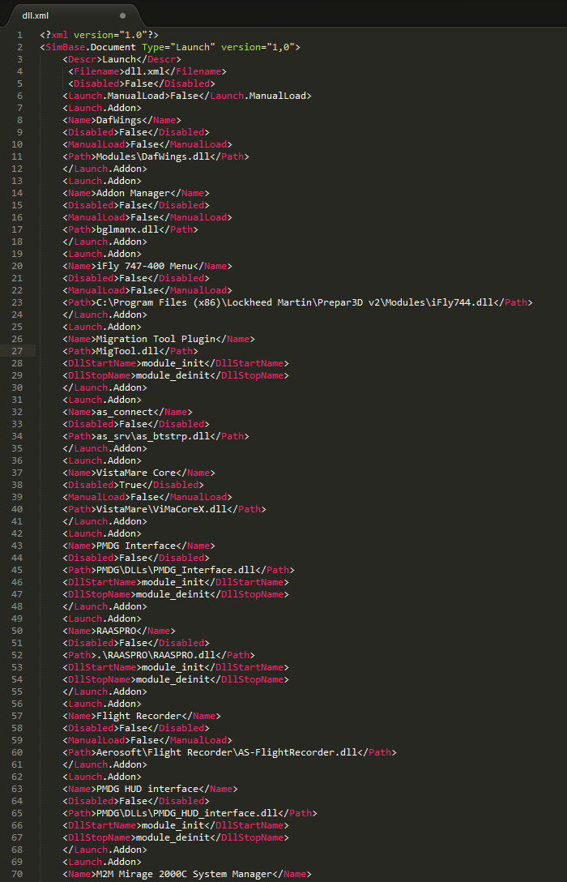Click the Name DafWings line

click(x=122, y=120)
